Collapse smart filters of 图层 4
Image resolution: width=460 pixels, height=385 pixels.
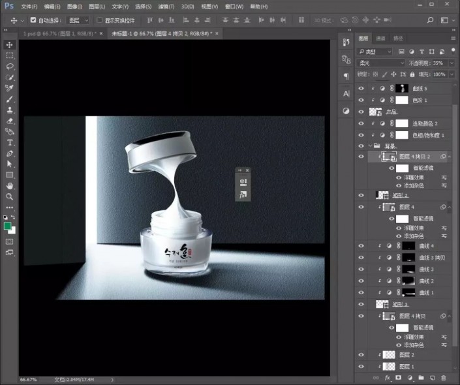[449, 207]
